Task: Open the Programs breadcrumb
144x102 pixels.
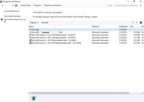Action: [x=37, y=5]
